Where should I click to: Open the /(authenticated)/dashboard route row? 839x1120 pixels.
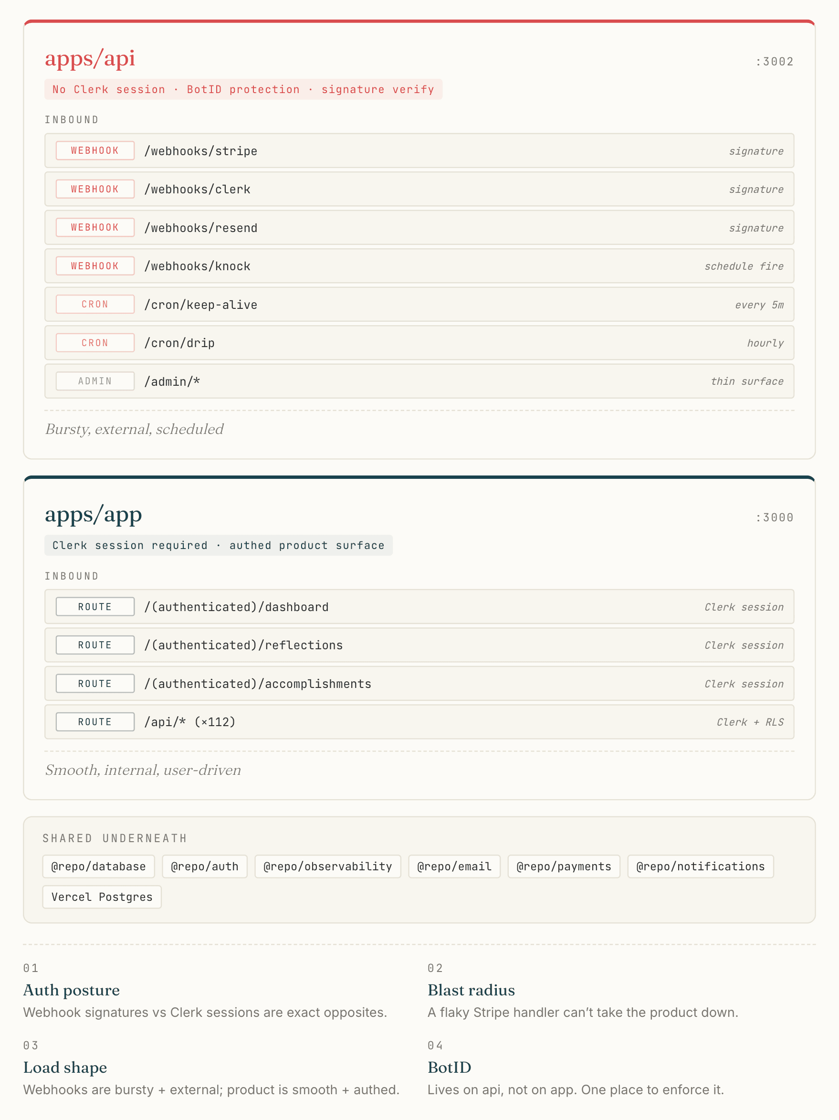tap(419, 607)
